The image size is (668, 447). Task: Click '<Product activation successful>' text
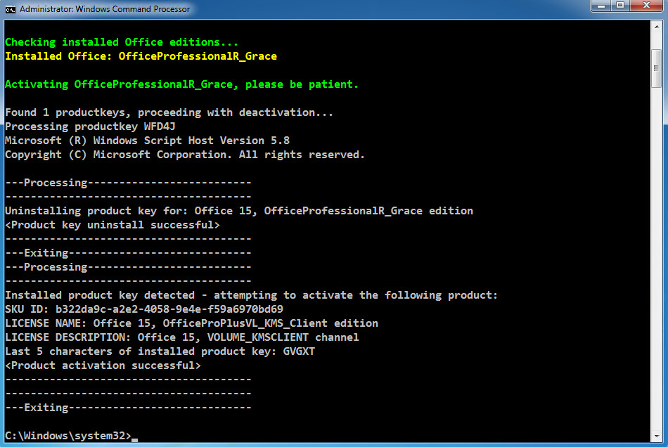[x=103, y=365]
